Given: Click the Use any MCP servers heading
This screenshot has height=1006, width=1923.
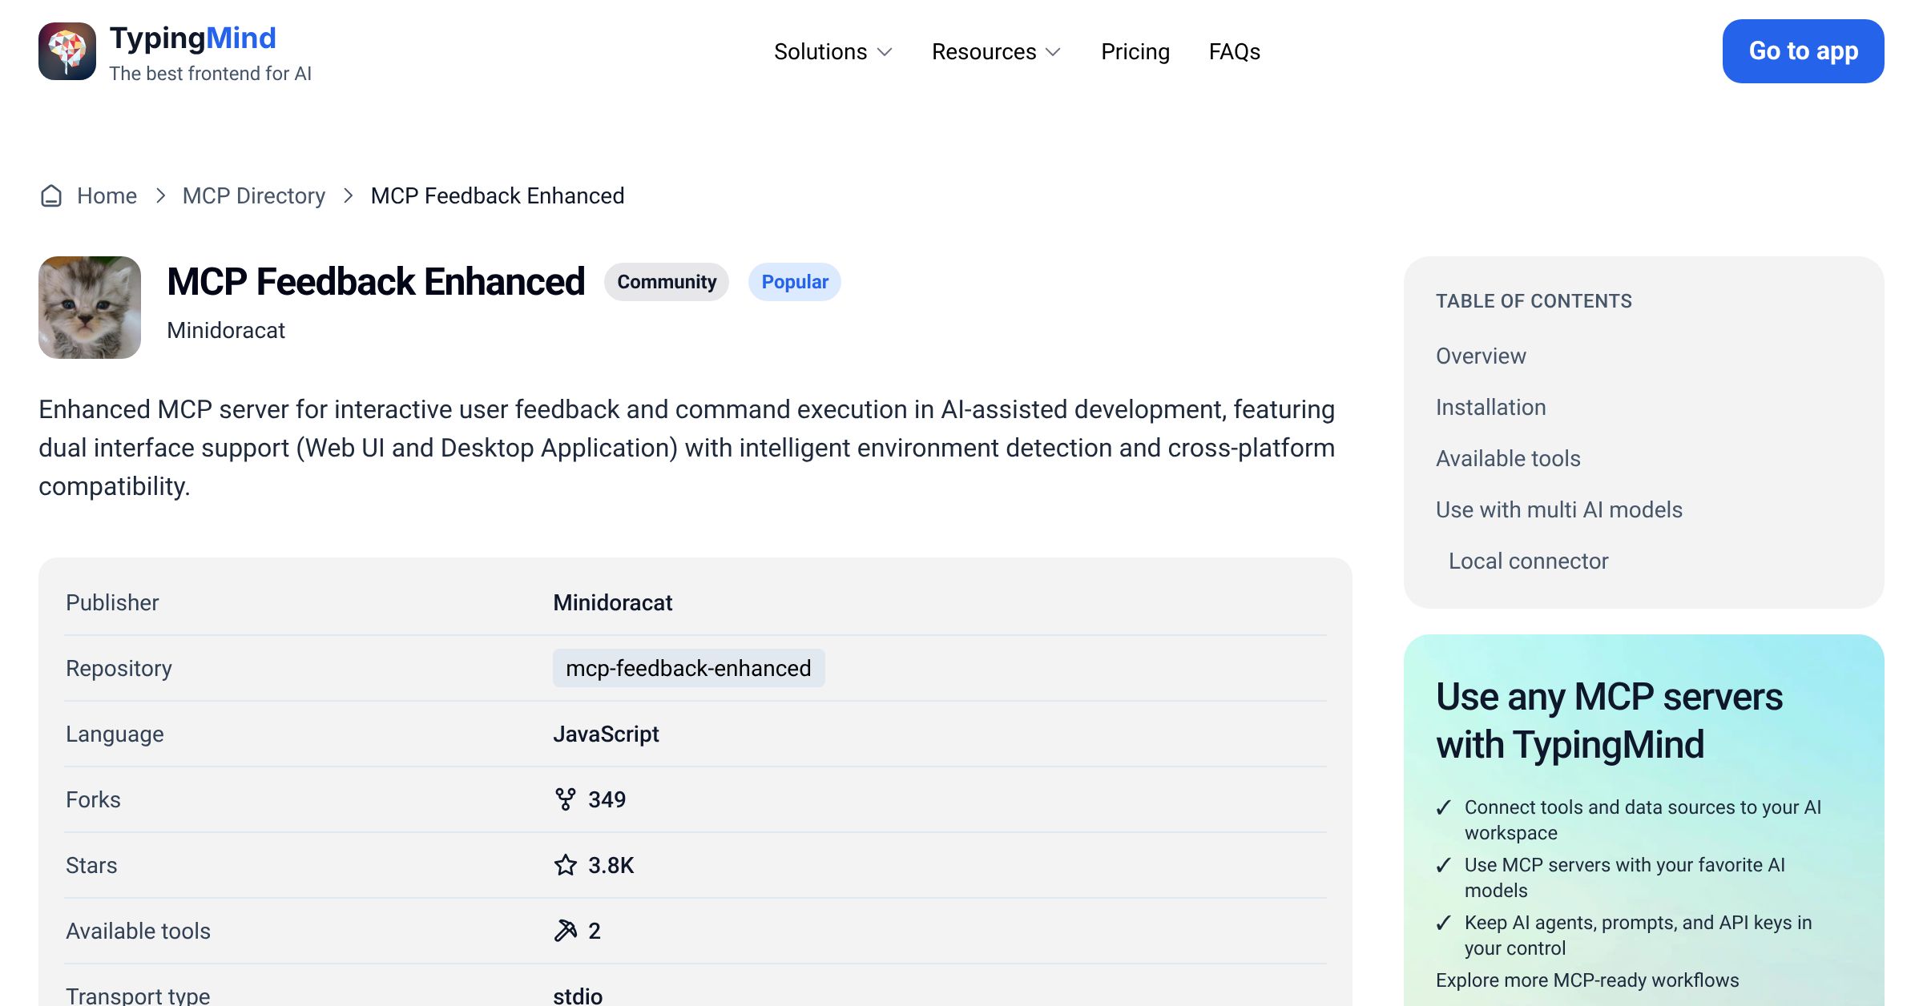Looking at the screenshot, I should 1609,720.
